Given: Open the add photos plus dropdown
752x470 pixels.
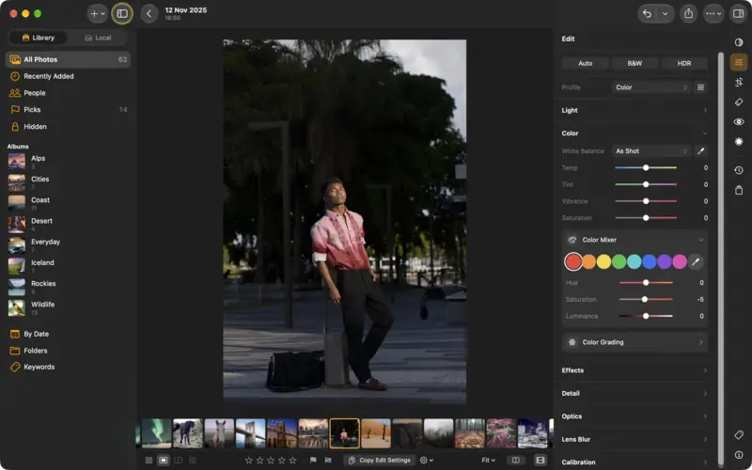Looking at the screenshot, I should [x=98, y=14].
